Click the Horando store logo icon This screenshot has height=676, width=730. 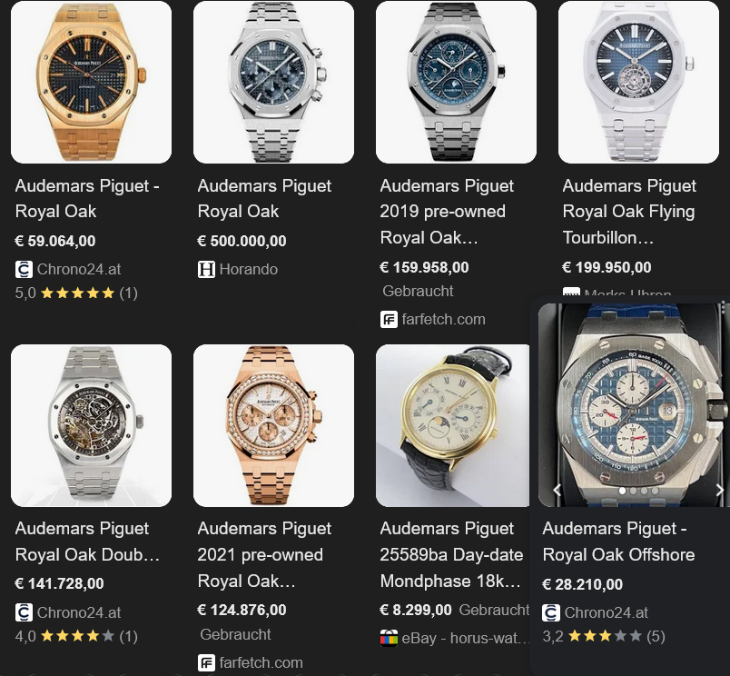tap(206, 269)
